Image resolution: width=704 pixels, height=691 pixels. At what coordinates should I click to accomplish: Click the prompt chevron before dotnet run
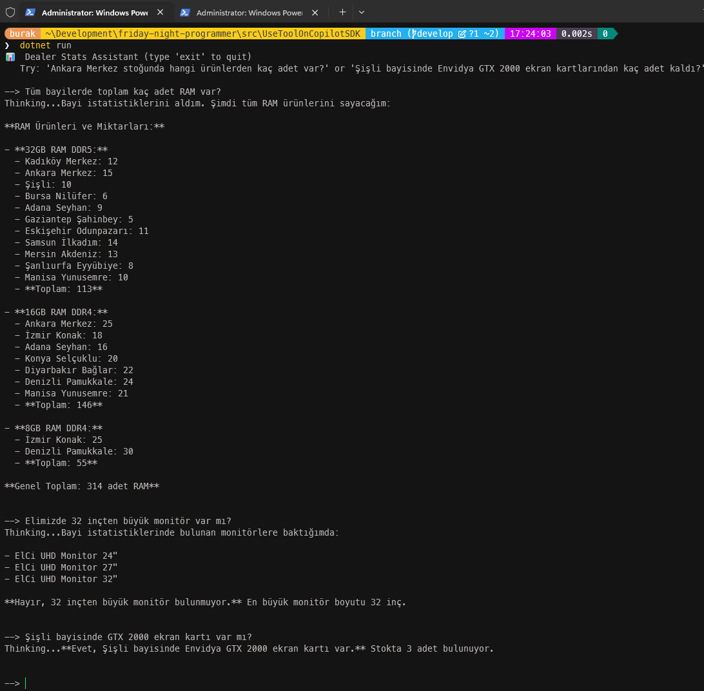[x=7, y=46]
